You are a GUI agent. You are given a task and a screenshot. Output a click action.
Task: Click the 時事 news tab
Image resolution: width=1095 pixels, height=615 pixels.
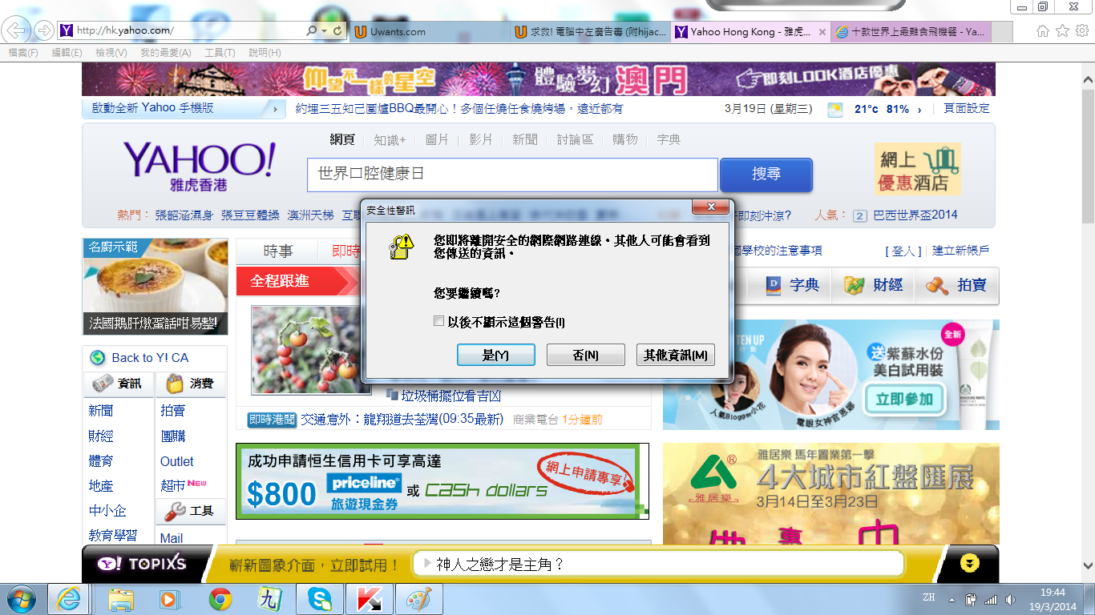[278, 251]
